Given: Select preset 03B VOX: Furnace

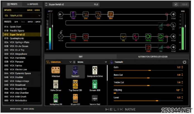Looking at the screenshot, I should tap(22, 62).
